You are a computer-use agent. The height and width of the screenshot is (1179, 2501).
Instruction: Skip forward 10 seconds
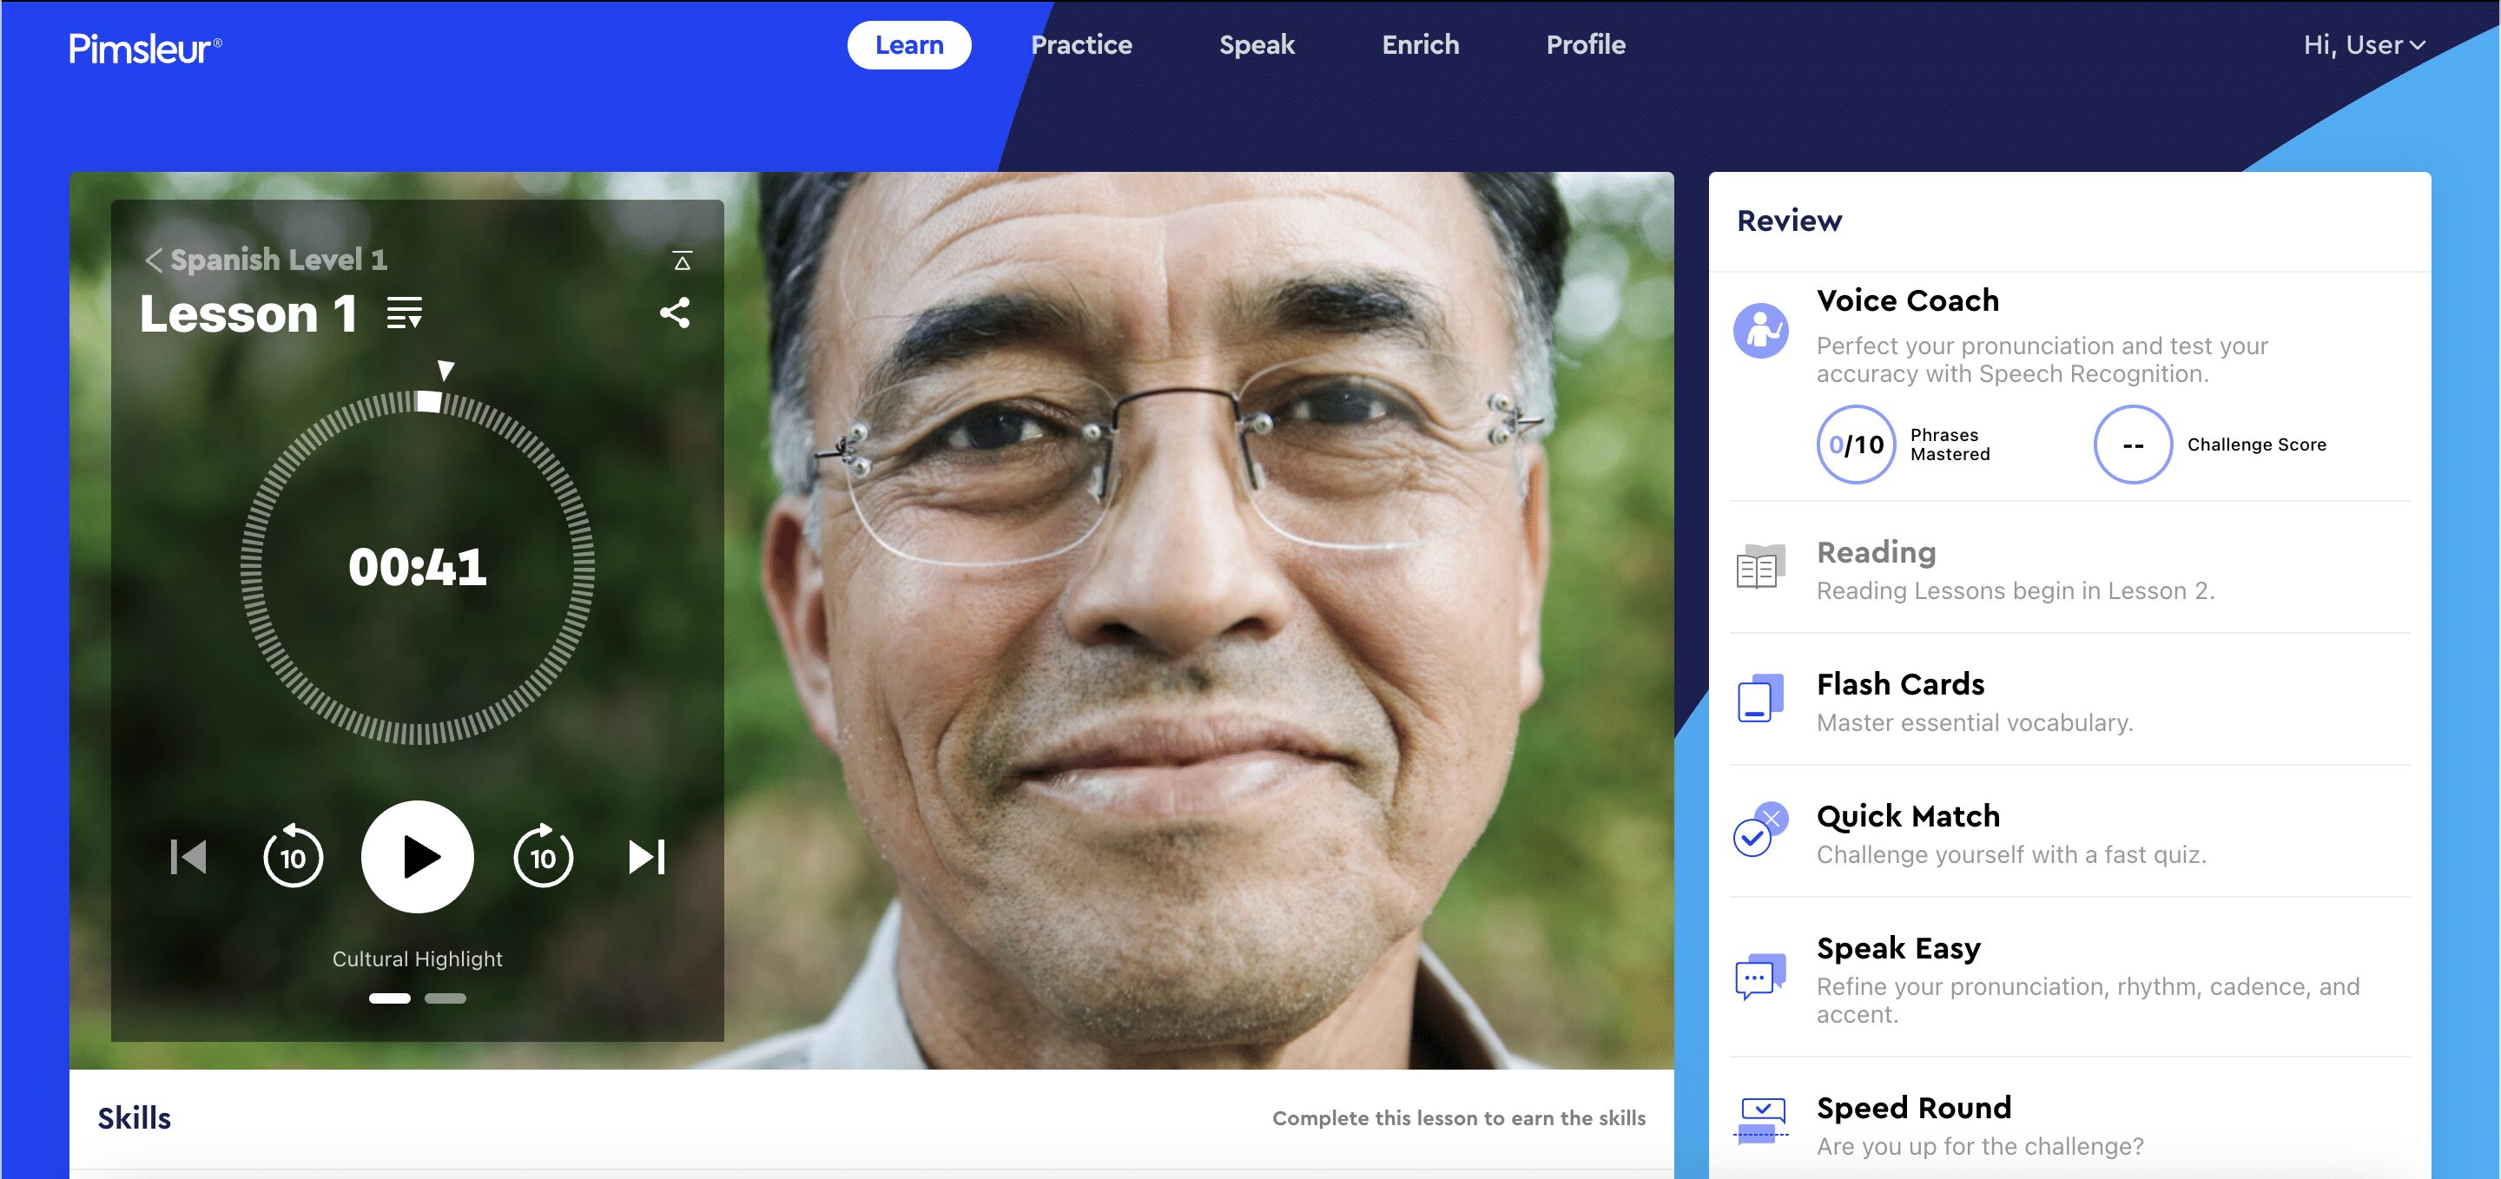coord(543,857)
